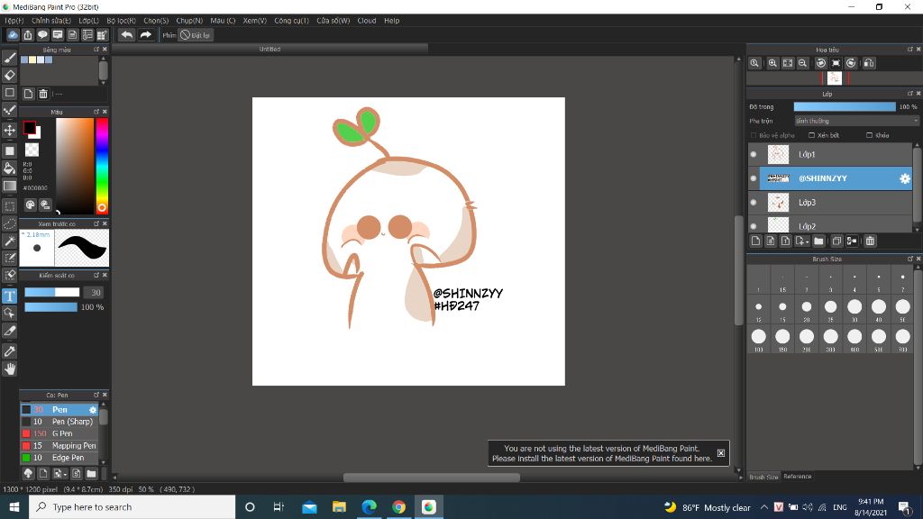Open Google Chrome from the taskbar

pyautogui.click(x=398, y=507)
